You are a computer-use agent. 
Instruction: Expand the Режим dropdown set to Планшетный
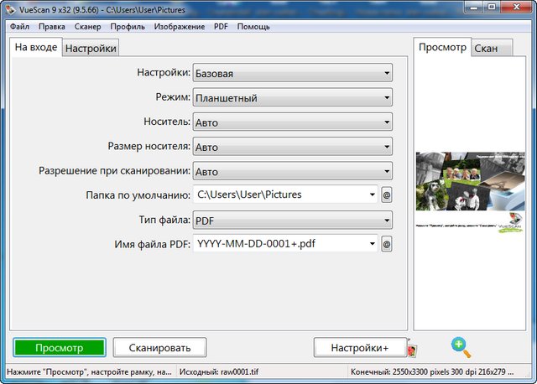[x=292, y=98]
